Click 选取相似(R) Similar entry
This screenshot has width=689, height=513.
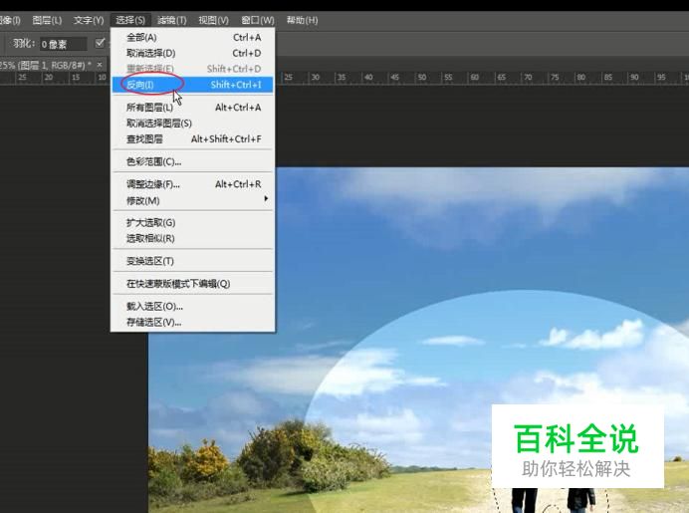(150, 238)
